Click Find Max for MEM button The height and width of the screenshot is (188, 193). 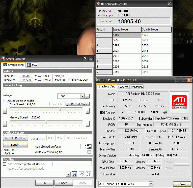tap(60, 138)
